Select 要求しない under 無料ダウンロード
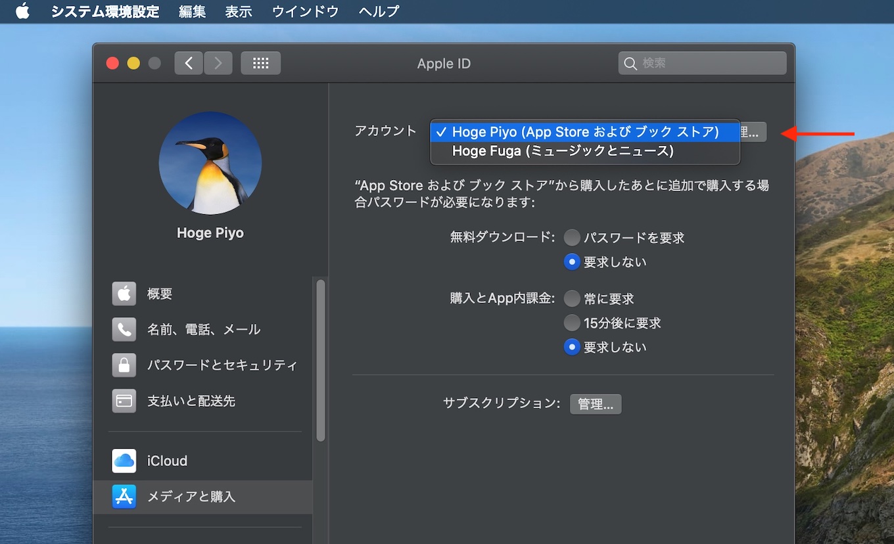 point(572,261)
